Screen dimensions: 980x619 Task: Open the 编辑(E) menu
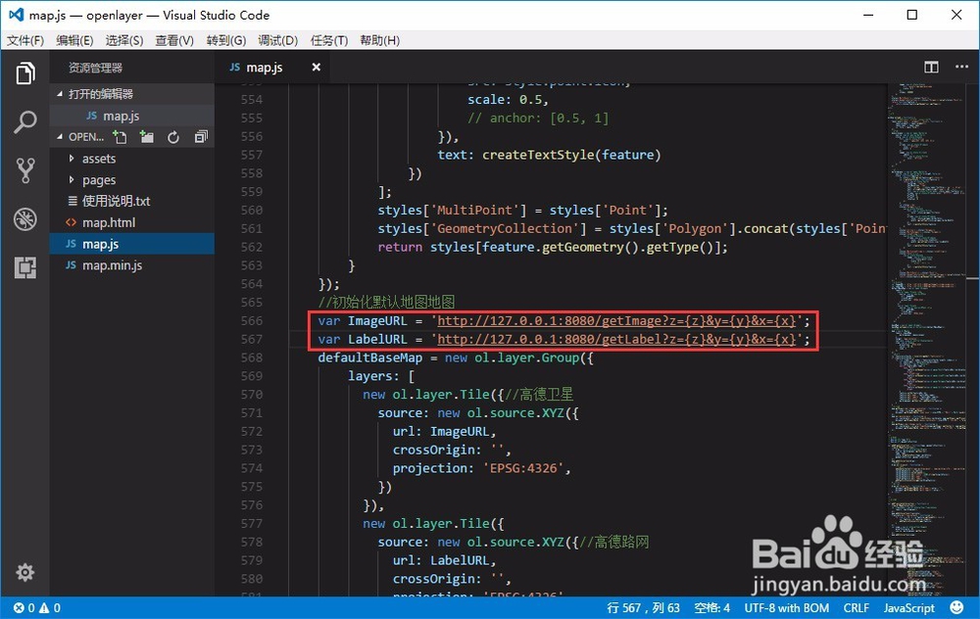point(74,40)
